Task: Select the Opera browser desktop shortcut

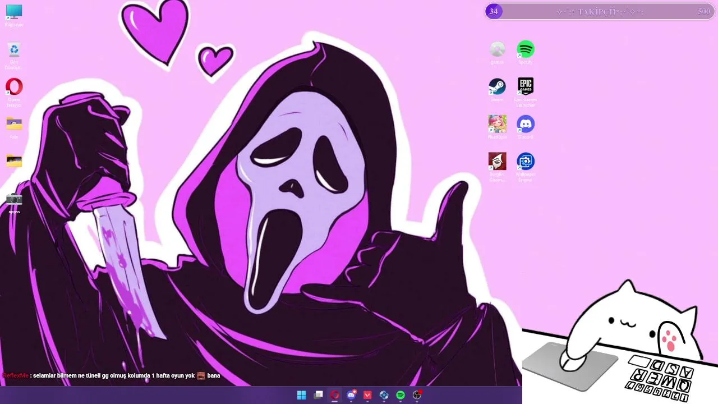Action: click(14, 92)
